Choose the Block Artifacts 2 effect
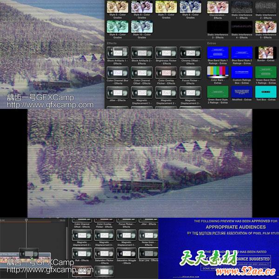The width and height of the screenshot is (279, 279). pyautogui.click(x=141, y=53)
